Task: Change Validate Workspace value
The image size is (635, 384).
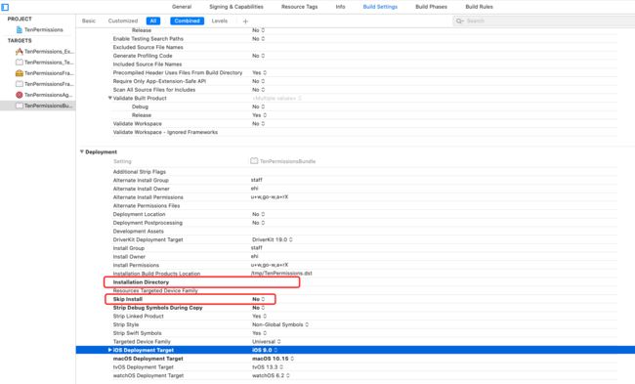Action: [258, 124]
